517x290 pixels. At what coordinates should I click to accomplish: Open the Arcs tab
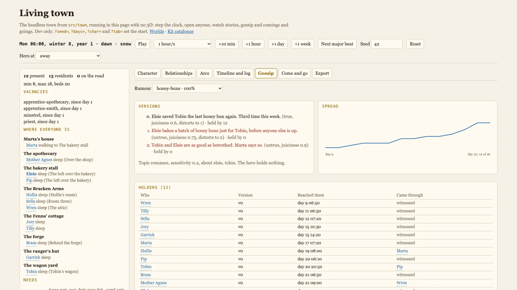click(x=205, y=73)
